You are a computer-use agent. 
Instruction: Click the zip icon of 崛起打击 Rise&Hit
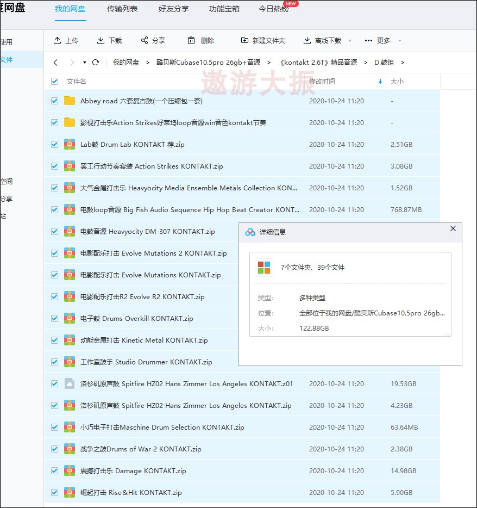(x=70, y=492)
